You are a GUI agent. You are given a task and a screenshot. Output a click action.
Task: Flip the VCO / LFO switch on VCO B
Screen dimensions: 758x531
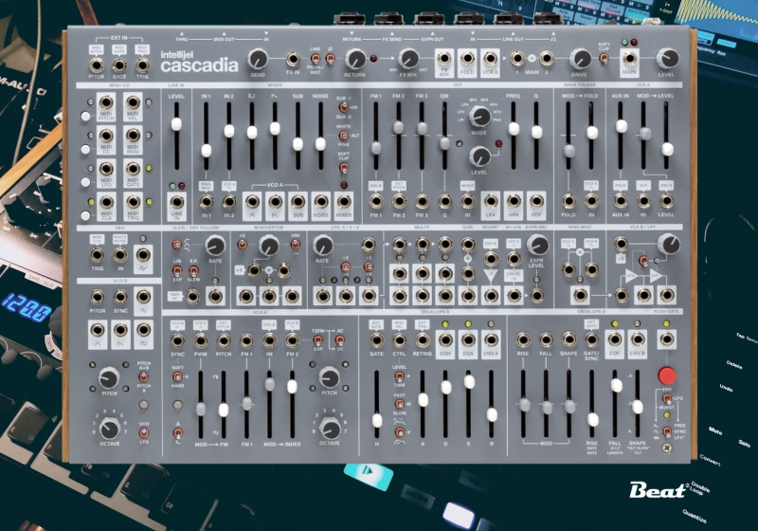(x=144, y=432)
